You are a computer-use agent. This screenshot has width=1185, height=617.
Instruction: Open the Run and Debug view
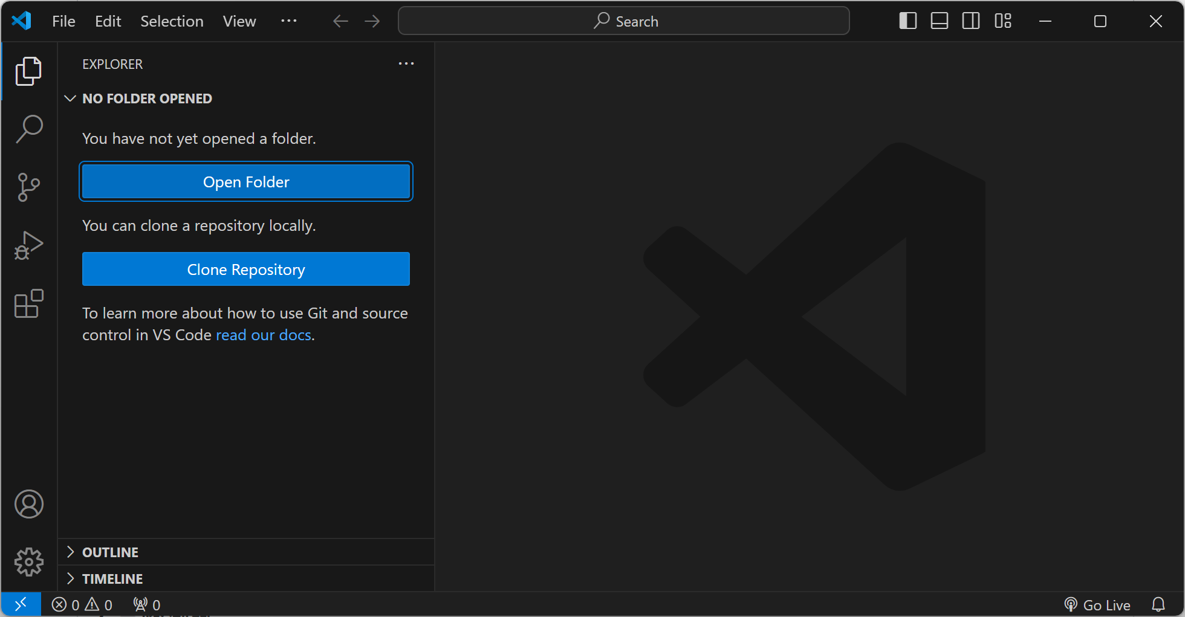point(28,245)
